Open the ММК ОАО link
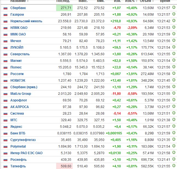Image resolution: width=177 pixels, height=169 pixels. [x=18, y=34]
